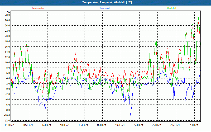Screen dimensions: 211x132
Task: Click the 25.03.21 date label
Action: (x=157, y=125)
